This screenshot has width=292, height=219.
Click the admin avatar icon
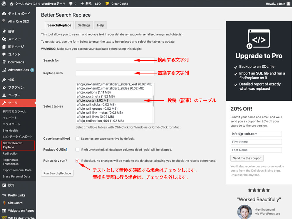288,3
